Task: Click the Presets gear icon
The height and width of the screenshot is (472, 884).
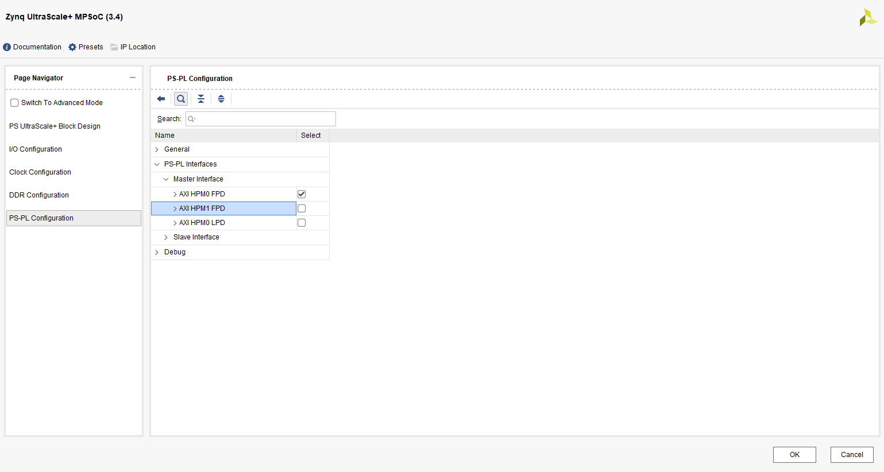Action: tap(72, 47)
